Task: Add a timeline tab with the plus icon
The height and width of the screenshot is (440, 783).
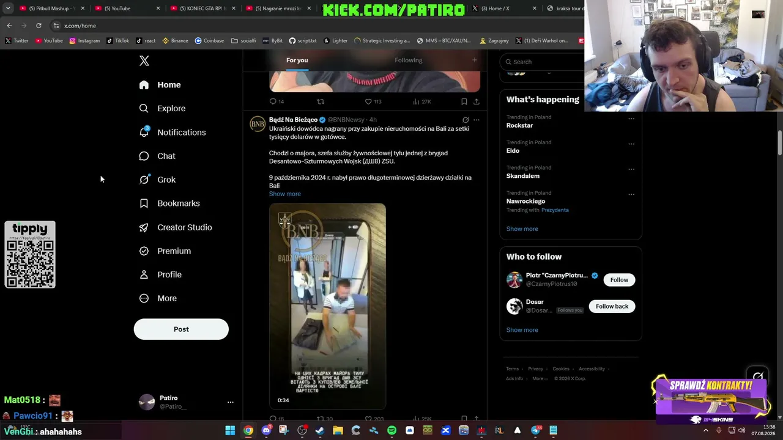Action: click(474, 60)
